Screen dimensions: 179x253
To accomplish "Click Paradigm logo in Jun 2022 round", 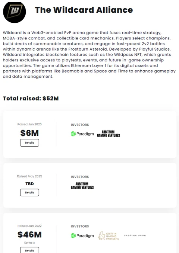I will pos(82,236).
